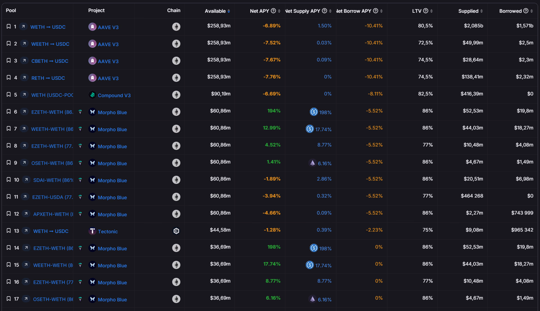This screenshot has height=311, width=540.
Task: Click the Ethereum chain icon in row 3
Action: pyautogui.click(x=176, y=61)
